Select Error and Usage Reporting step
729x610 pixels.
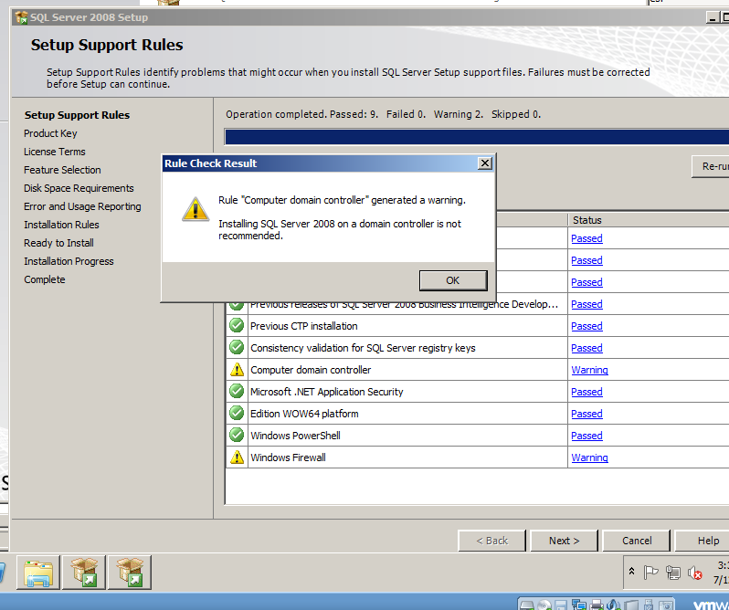[82, 206]
